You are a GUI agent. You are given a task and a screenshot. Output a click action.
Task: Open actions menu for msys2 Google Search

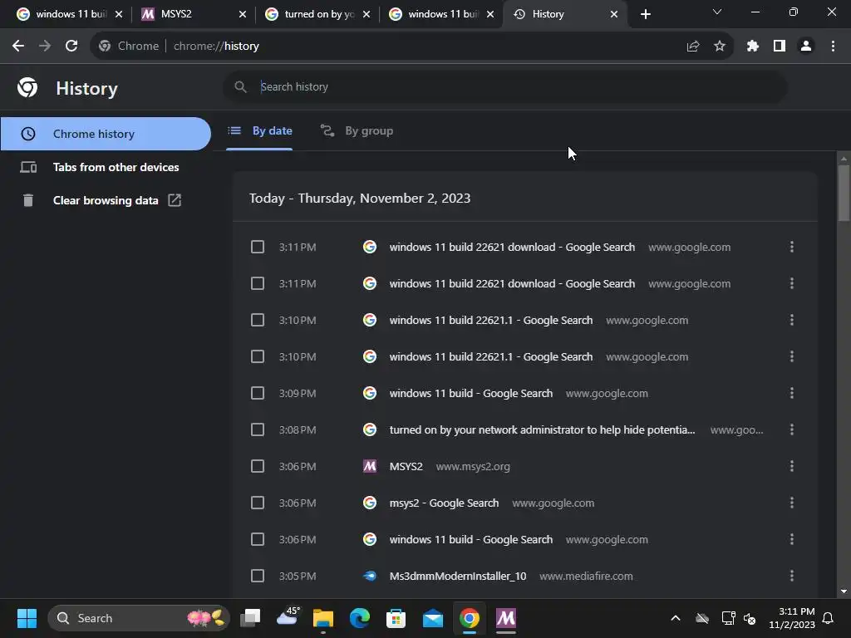pyautogui.click(x=792, y=503)
